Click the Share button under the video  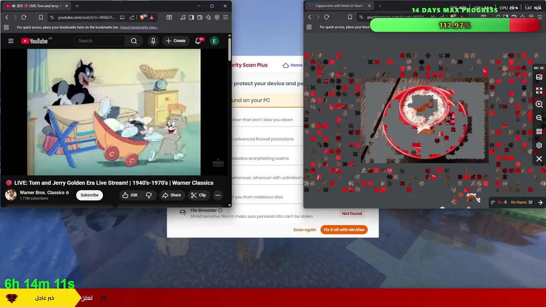click(171, 195)
